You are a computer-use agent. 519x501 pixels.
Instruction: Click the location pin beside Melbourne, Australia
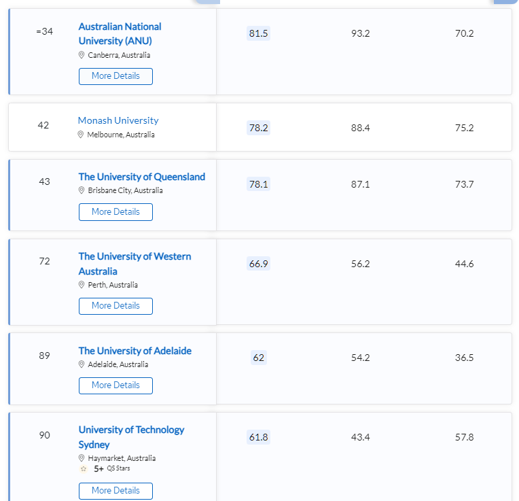81,135
